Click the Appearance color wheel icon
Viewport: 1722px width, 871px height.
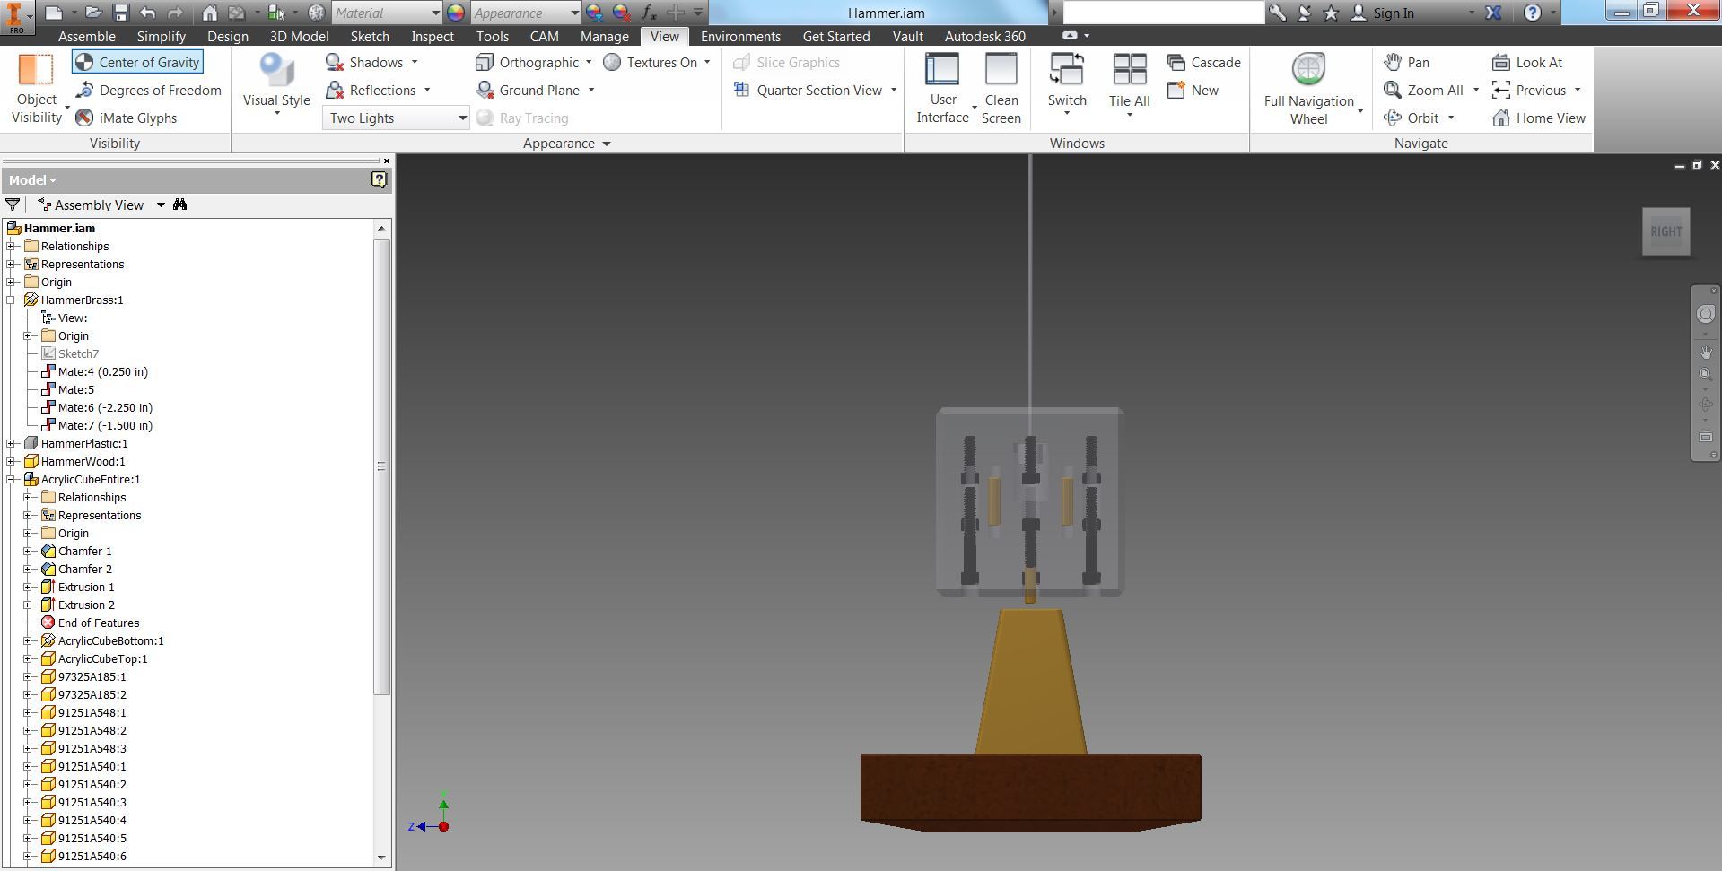point(456,13)
